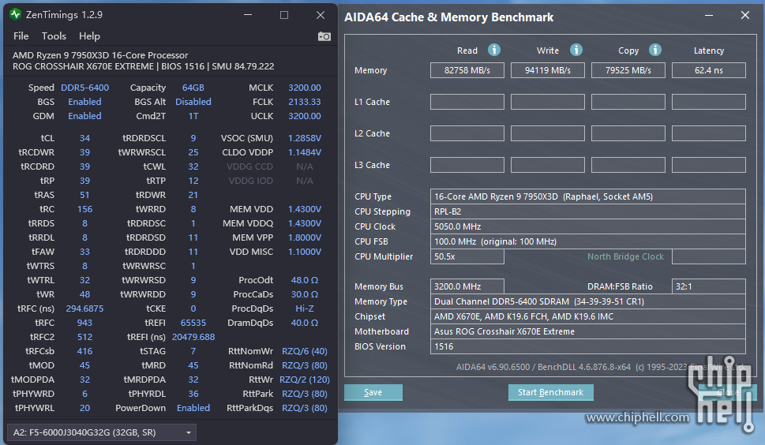This screenshot has width=765, height=445.
Task: Click the North Bridge Clock label
Action: pyautogui.click(x=625, y=256)
